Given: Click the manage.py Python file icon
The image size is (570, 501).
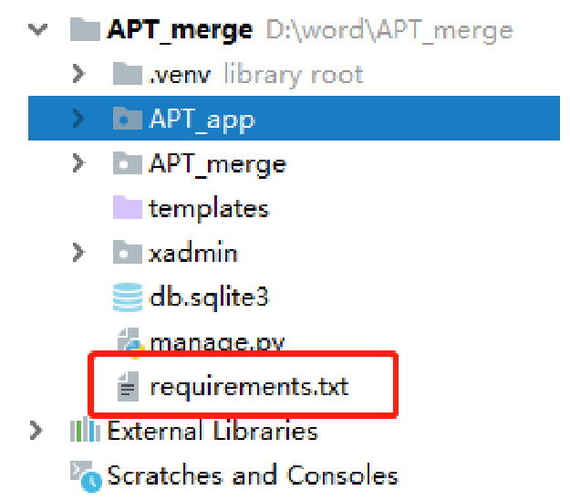Looking at the screenshot, I should tap(130, 340).
